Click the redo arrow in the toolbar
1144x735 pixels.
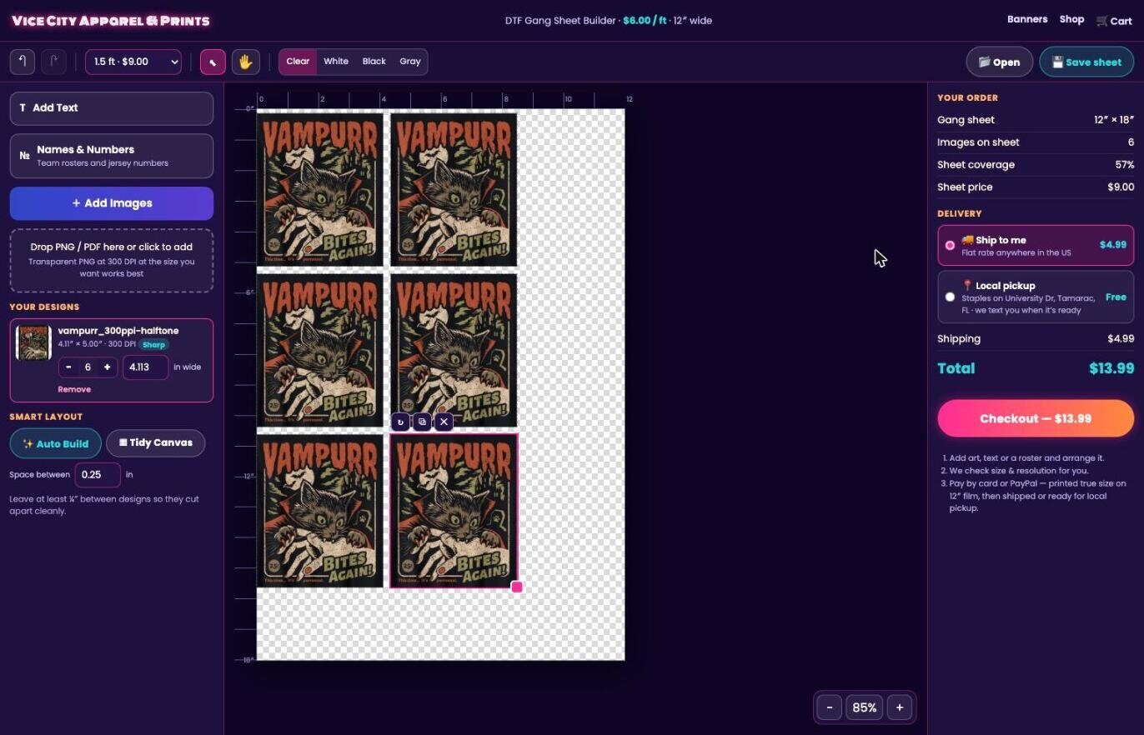53,62
